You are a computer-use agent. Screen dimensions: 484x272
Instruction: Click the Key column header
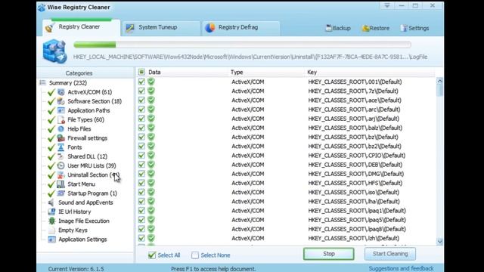click(312, 73)
